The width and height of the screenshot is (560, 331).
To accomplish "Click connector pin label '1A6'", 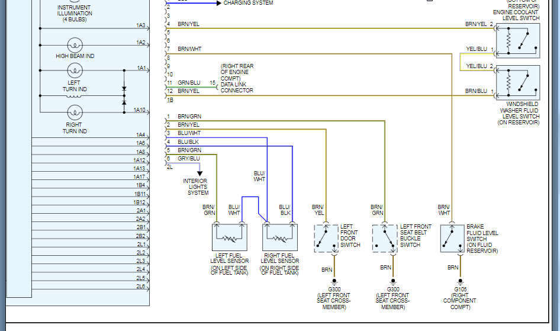I will [x=140, y=143].
